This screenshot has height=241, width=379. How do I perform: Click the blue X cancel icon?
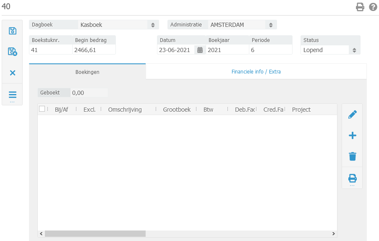[12, 73]
